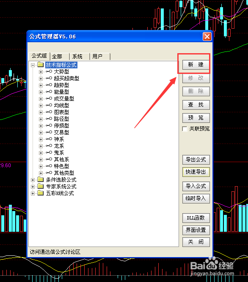
Task: Expand the 其他系 node
Action: pyautogui.click(x=41, y=160)
